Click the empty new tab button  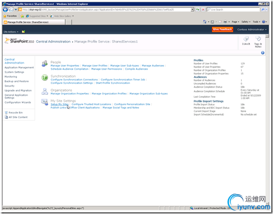[69, 22]
